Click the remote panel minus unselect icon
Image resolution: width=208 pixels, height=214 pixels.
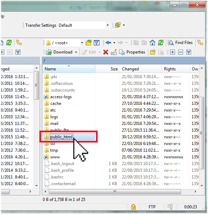pyautogui.click(x=181, y=52)
